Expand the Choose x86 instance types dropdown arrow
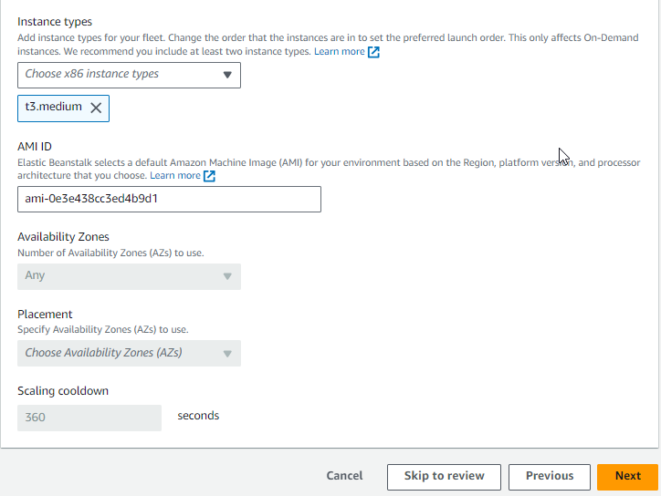This screenshot has width=661, height=496. coord(227,75)
